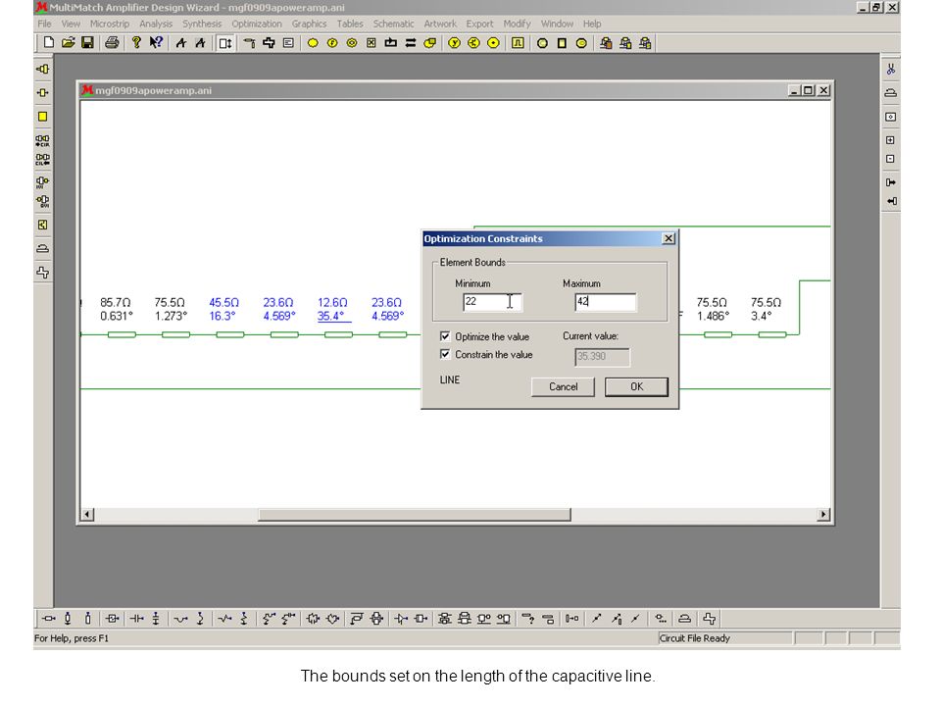
Task: Toggle the 'Optimize the value' checkbox
Action: pyautogui.click(x=445, y=336)
